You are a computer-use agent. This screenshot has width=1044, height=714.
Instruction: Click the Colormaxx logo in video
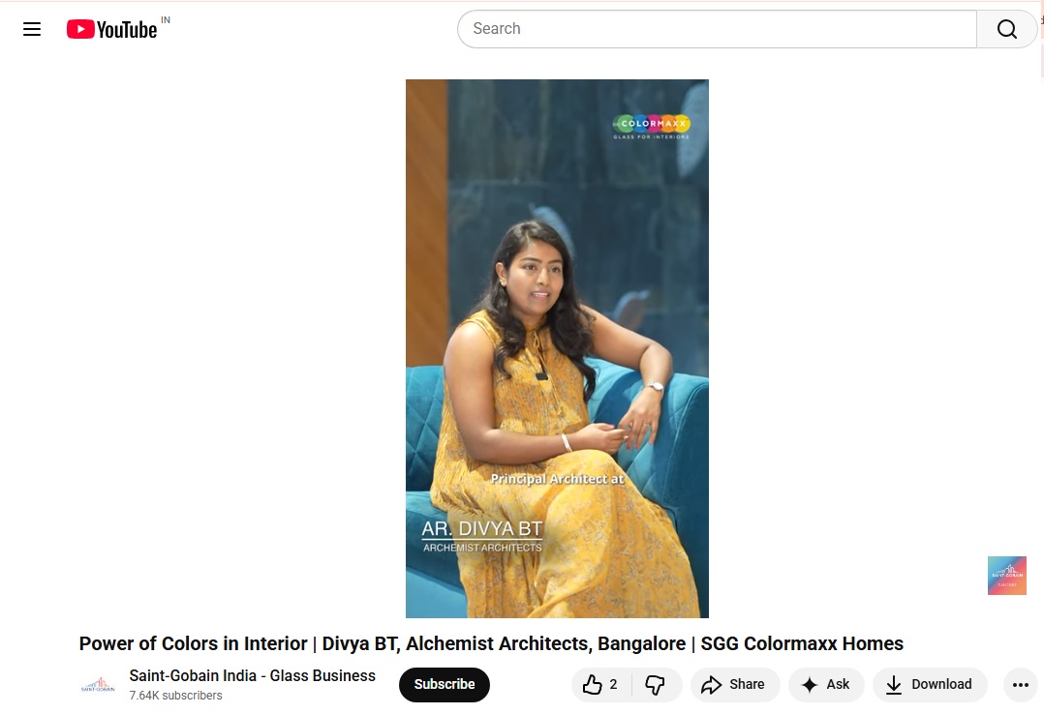(x=651, y=127)
